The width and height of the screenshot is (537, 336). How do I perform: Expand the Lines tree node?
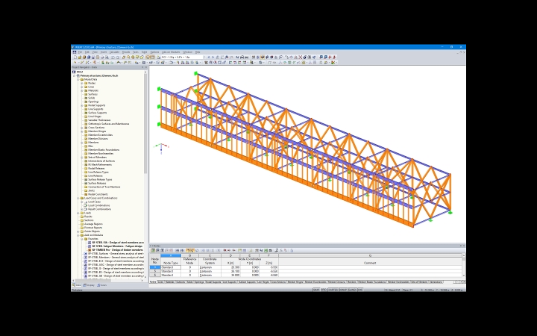[x=82, y=87]
